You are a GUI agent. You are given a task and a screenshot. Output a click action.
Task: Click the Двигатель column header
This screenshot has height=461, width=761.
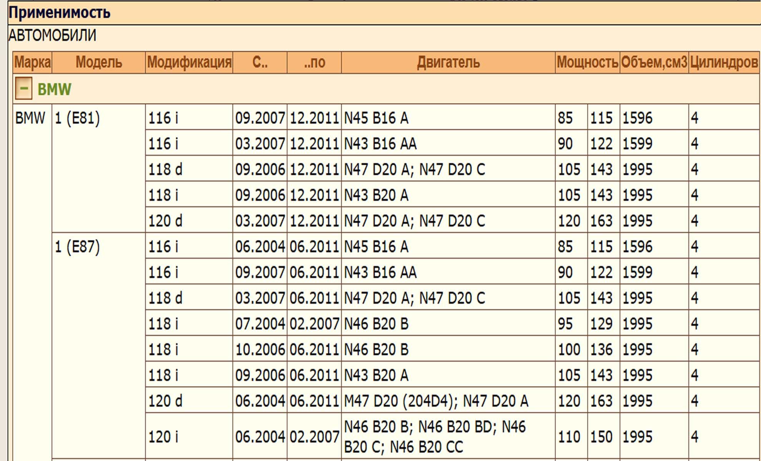click(448, 62)
